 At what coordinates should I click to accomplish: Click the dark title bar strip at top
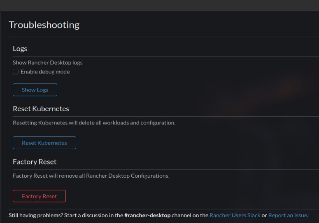pos(159,5)
